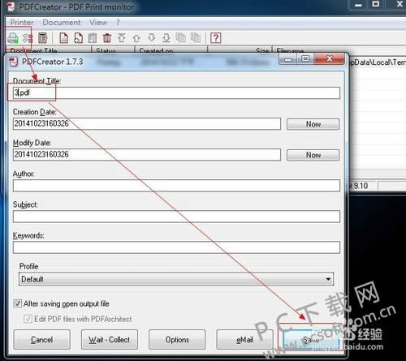This screenshot has height=361, width=406.
Task: Click into the Creation Date field
Action: pos(147,123)
